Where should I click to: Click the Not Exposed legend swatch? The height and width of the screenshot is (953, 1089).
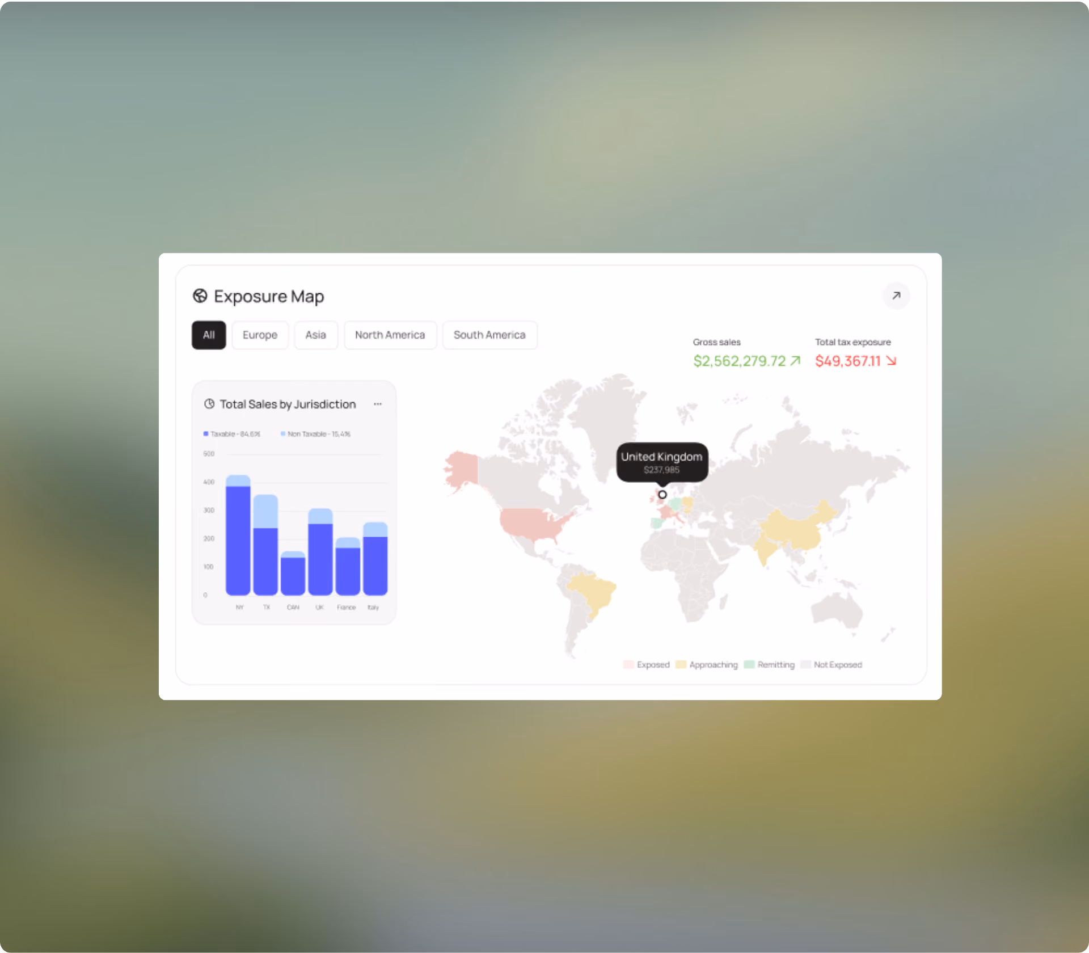(805, 664)
